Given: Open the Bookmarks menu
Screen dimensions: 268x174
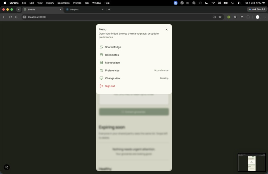Looking at the screenshot, I should [x=64, y=3].
